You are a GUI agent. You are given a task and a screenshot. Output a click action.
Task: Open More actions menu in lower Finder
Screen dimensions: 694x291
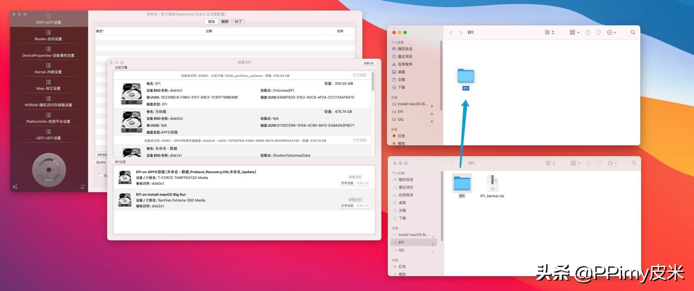point(612,163)
